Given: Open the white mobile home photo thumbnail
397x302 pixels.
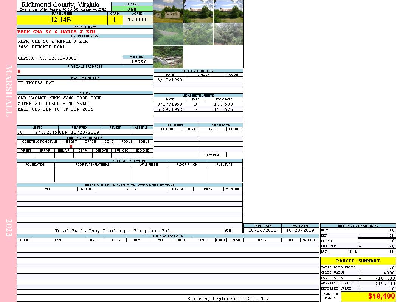Looking at the screenshot, I should [x=168, y=12].
